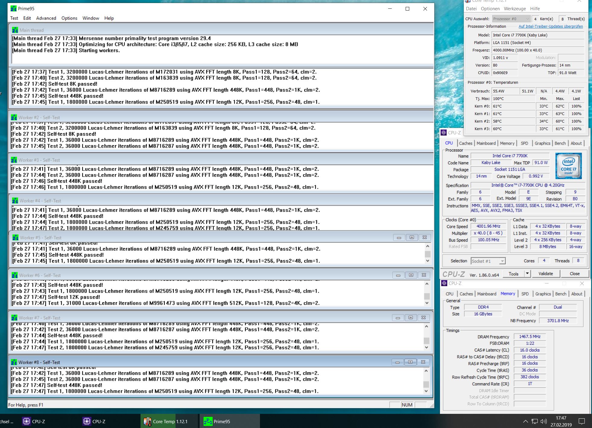Maximize the Worker #7 child window
Viewport: 592px width, 428px height.
coord(410,317)
